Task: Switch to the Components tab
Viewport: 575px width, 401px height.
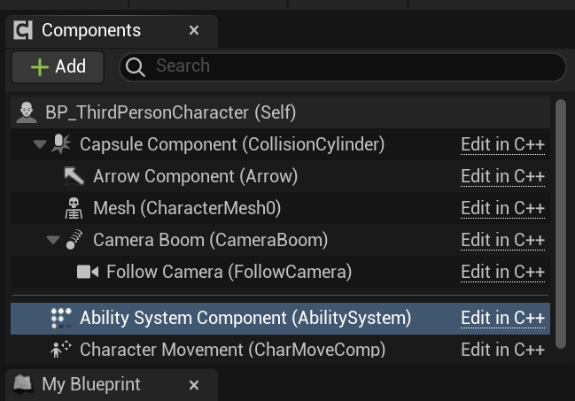Action: [x=91, y=31]
